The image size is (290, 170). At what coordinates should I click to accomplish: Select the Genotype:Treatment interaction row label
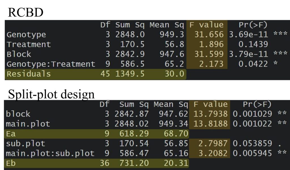[x=51, y=64]
